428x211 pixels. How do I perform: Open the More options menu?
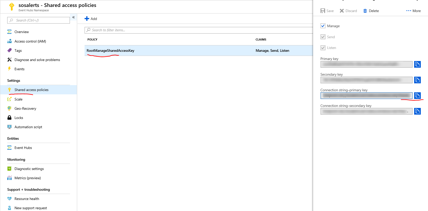click(413, 11)
